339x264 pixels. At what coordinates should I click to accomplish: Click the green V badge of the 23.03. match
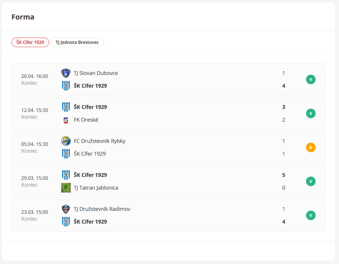point(311,215)
